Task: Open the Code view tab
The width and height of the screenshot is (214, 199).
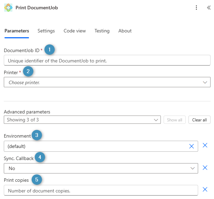Action: [75, 31]
